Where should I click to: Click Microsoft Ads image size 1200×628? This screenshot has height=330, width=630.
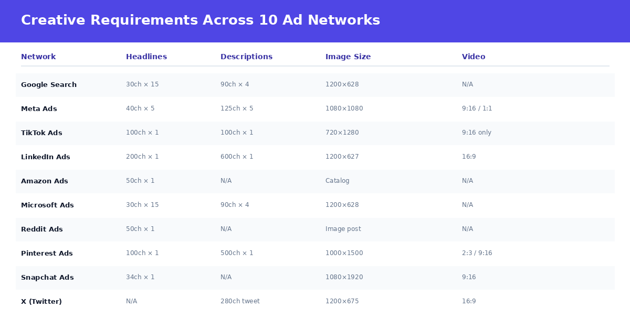point(342,205)
